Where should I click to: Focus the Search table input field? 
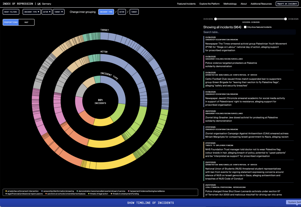click(x=249, y=32)
